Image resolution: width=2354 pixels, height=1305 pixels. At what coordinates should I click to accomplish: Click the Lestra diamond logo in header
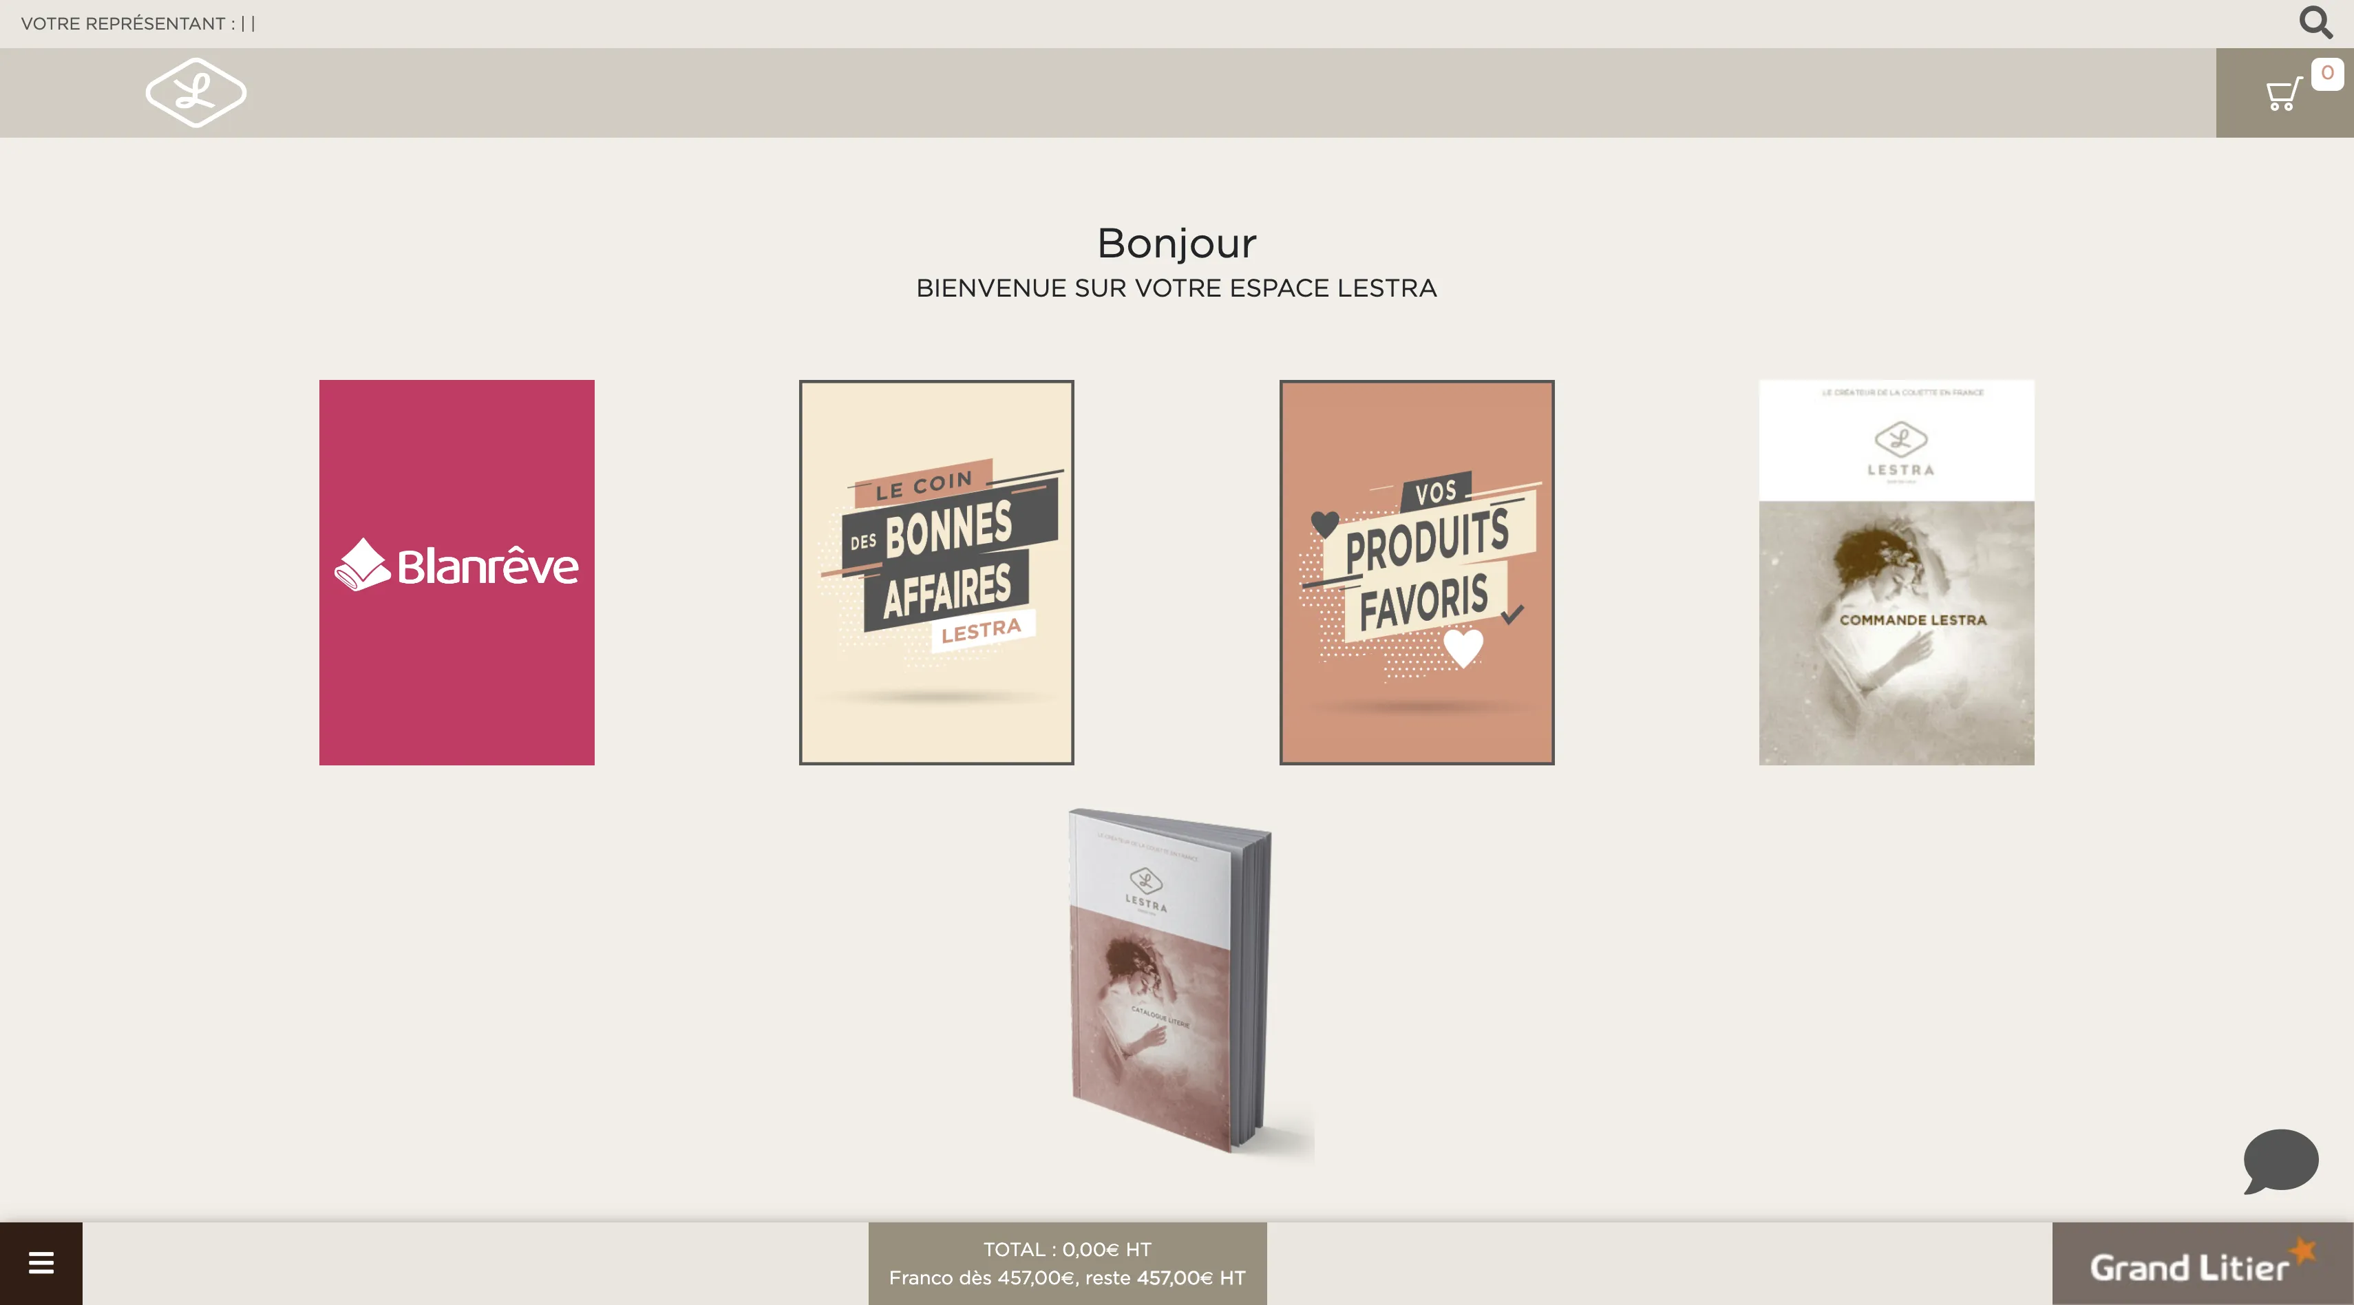195,92
